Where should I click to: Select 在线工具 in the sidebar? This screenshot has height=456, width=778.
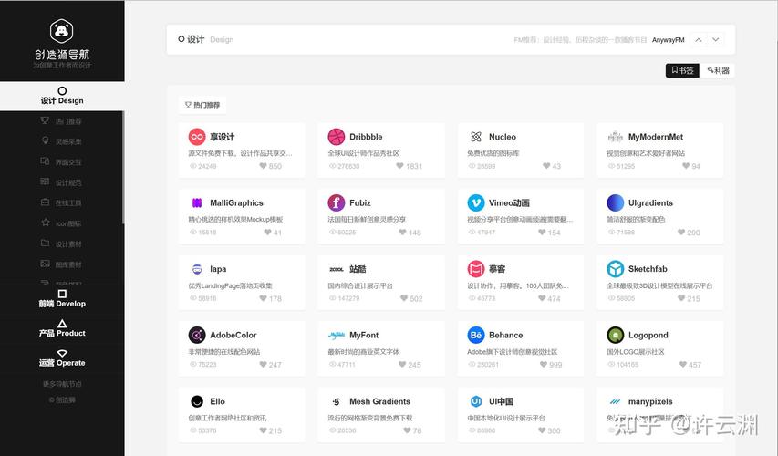(x=61, y=202)
